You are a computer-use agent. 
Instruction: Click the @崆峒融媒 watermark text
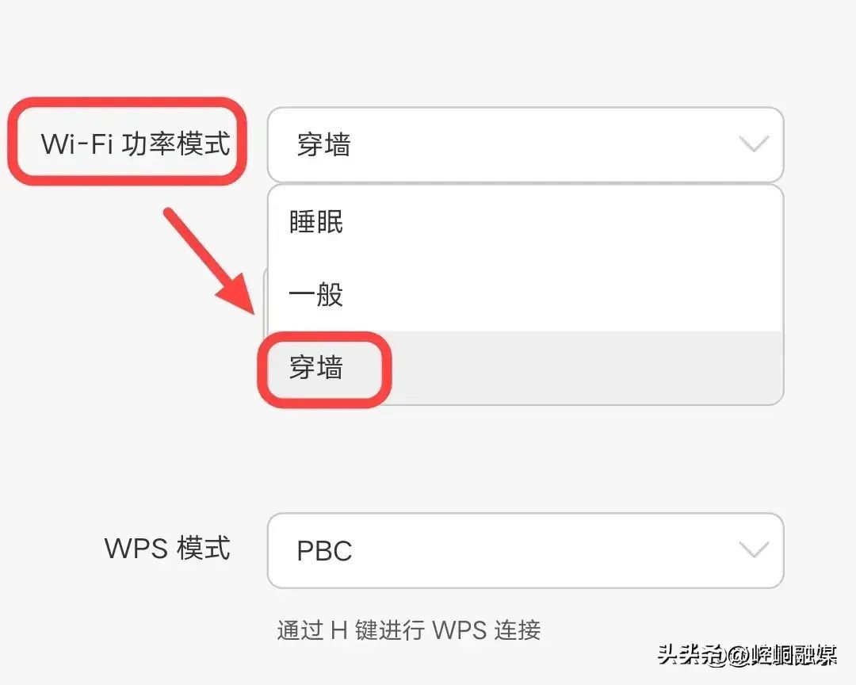pos(781,654)
